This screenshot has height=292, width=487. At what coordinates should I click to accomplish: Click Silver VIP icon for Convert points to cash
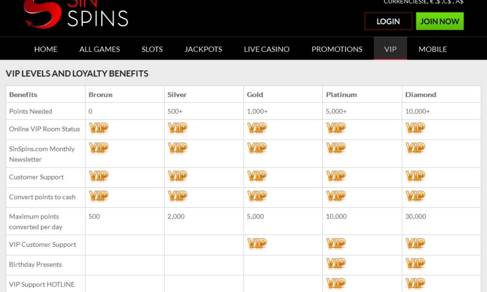178,196
